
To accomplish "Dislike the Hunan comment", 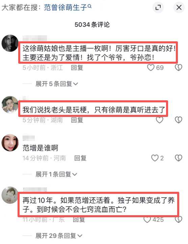I will tap(179, 120).
